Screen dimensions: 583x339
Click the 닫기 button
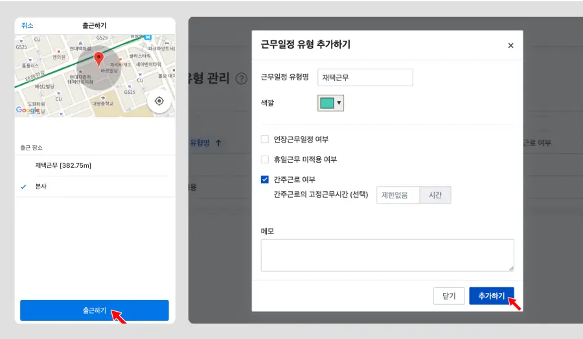tap(449, 296)
